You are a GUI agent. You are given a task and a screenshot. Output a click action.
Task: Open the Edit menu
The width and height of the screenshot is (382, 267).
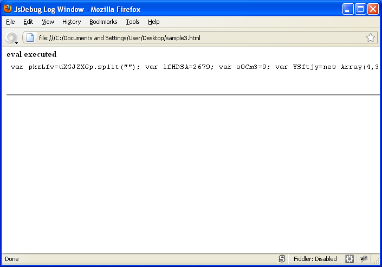tap(28, 22)
